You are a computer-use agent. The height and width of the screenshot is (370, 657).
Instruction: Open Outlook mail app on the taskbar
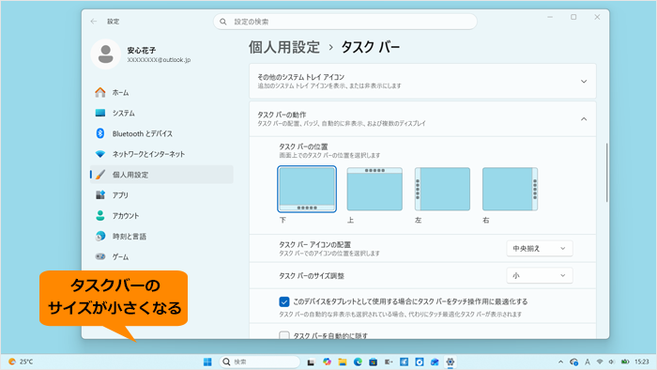tap(435, 362)
